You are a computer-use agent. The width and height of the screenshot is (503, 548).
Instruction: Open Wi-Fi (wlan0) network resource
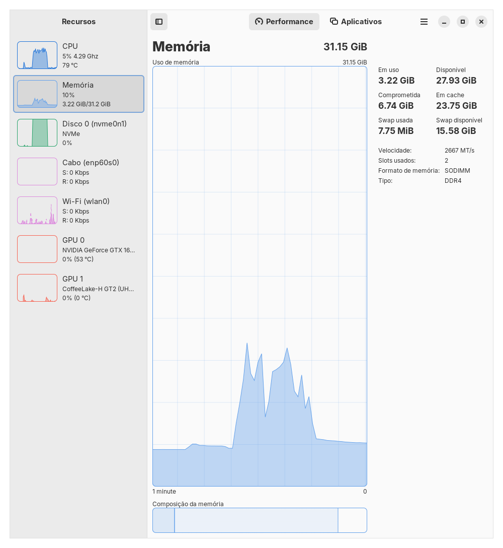coord(78,211)
